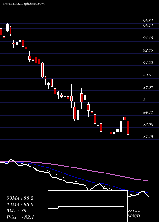
Task: Click the last red candlestick on the right
Action: coord(128,128)
